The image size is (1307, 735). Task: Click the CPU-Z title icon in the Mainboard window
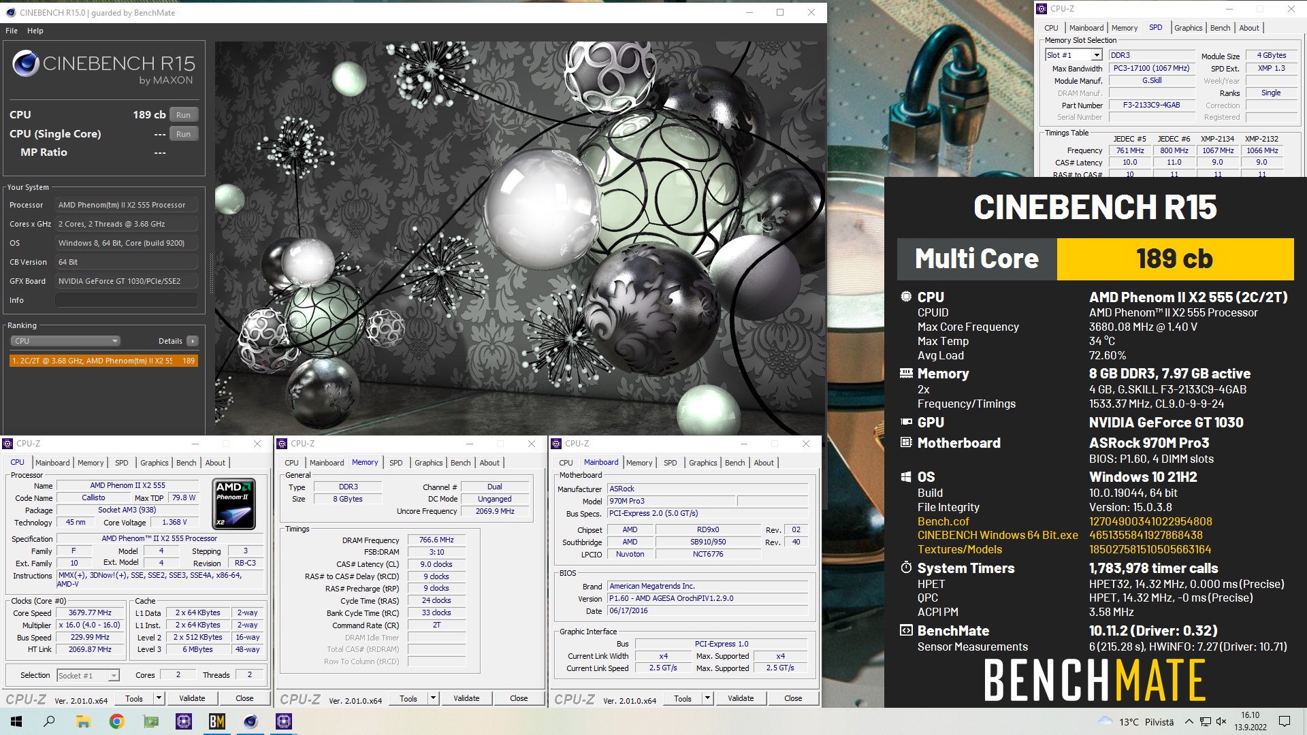point(557,444)
